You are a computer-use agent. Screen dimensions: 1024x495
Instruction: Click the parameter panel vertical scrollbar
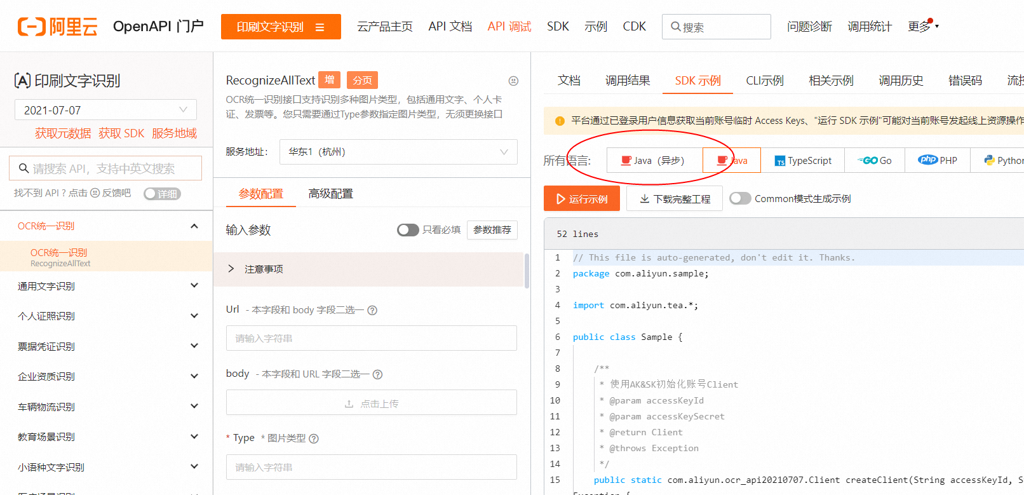coord(527,271)
